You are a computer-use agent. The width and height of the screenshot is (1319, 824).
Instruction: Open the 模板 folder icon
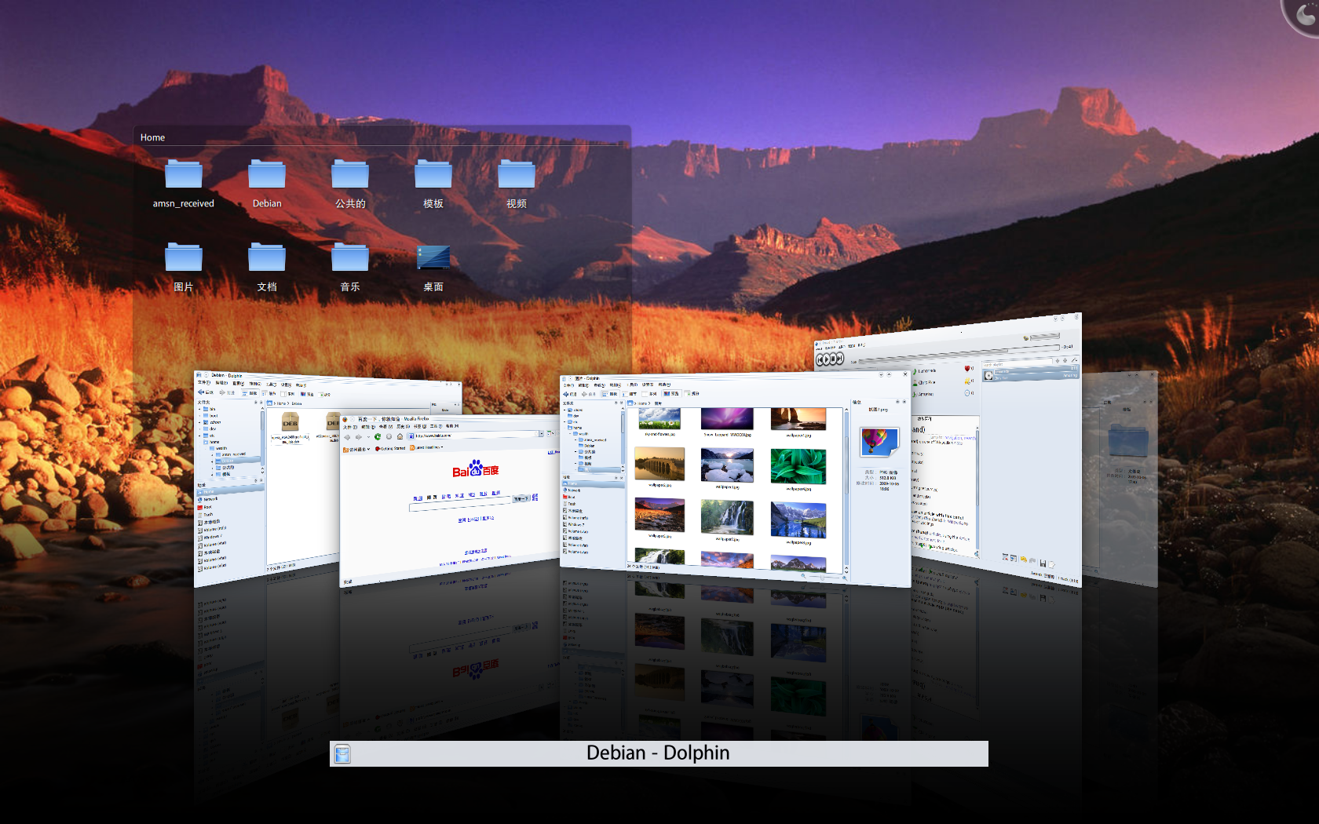click(433, 184)
